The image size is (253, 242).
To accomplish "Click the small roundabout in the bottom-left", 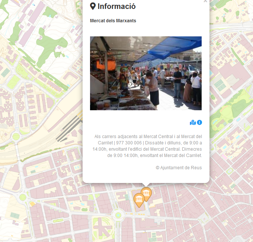I will pos(23,197).
